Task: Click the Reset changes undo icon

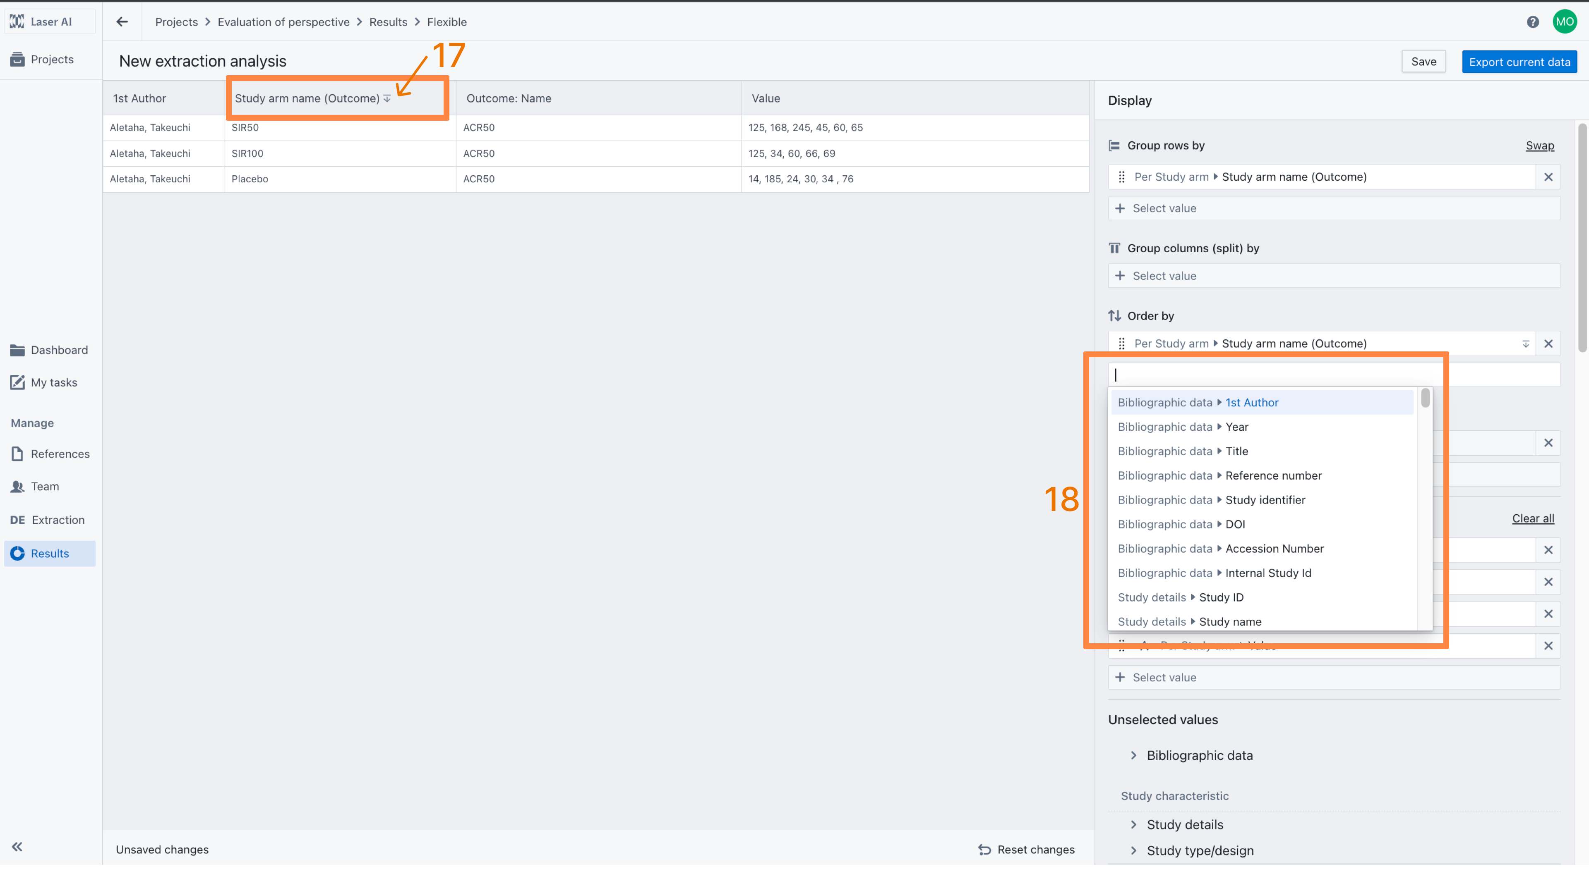Action: pyautogui.click(x=984, y=850)
